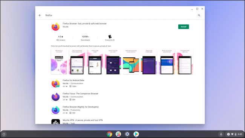Open the Firefox Nightly app icon

pos(56,110)
